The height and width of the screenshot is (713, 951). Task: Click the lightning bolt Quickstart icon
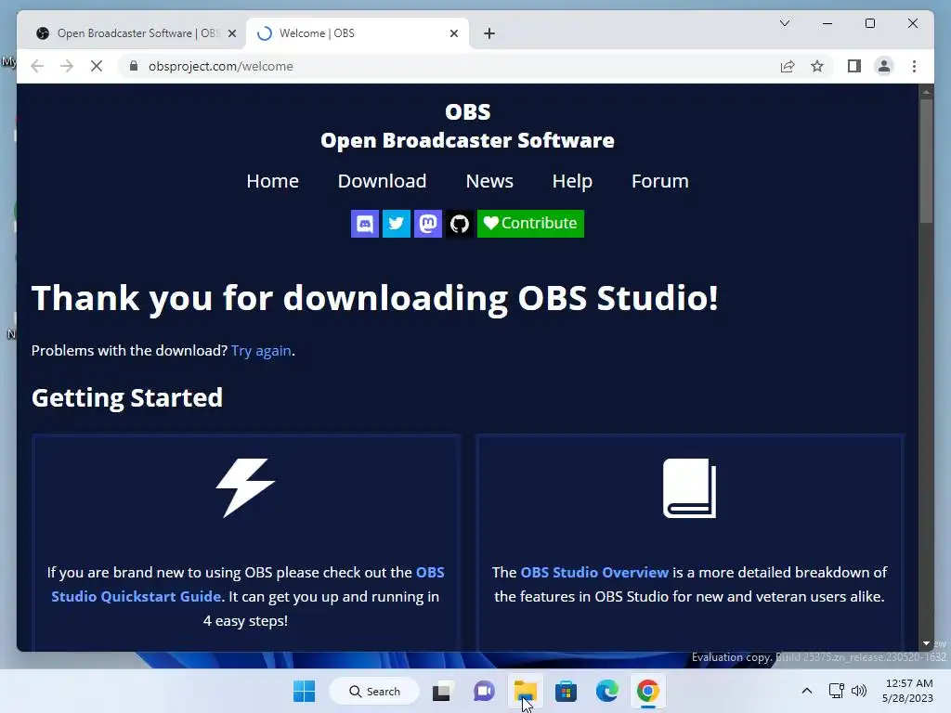245,488
